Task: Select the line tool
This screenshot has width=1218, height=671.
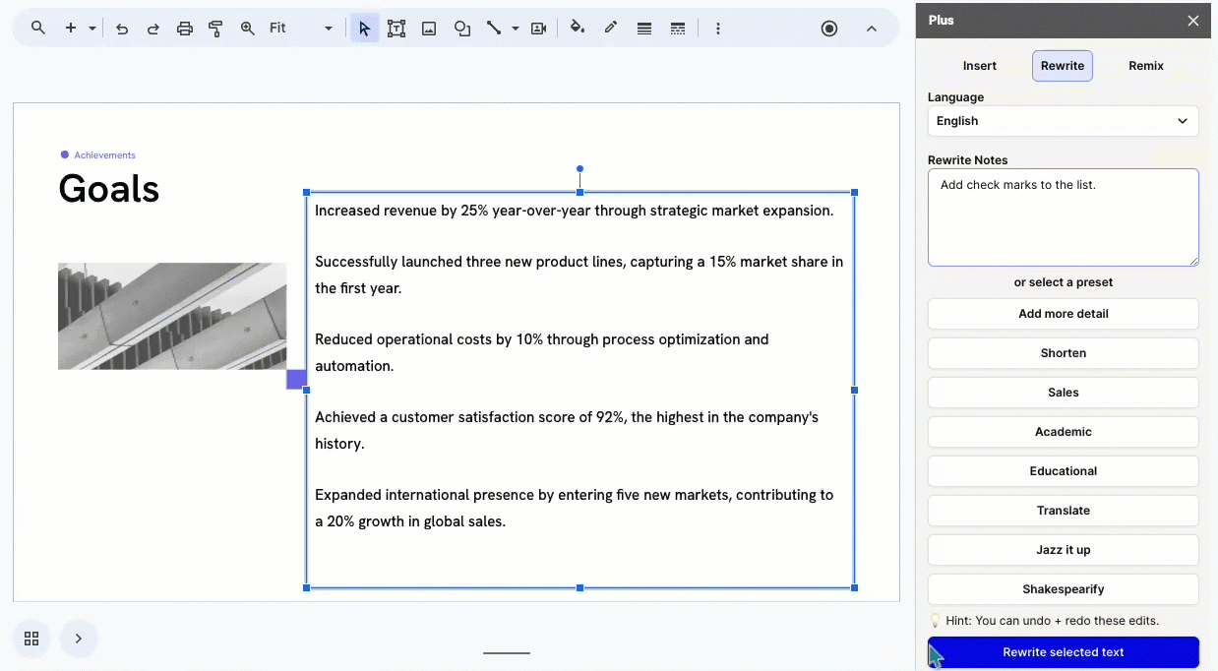Action: [x=494, y=29]
